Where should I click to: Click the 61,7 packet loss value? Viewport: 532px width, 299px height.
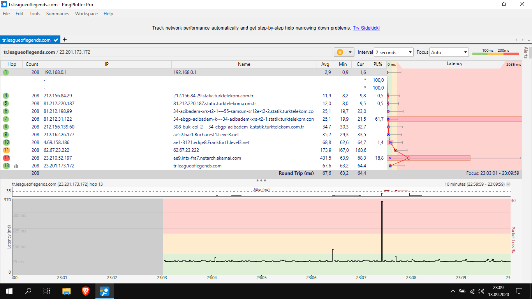(x=379, y=119)
